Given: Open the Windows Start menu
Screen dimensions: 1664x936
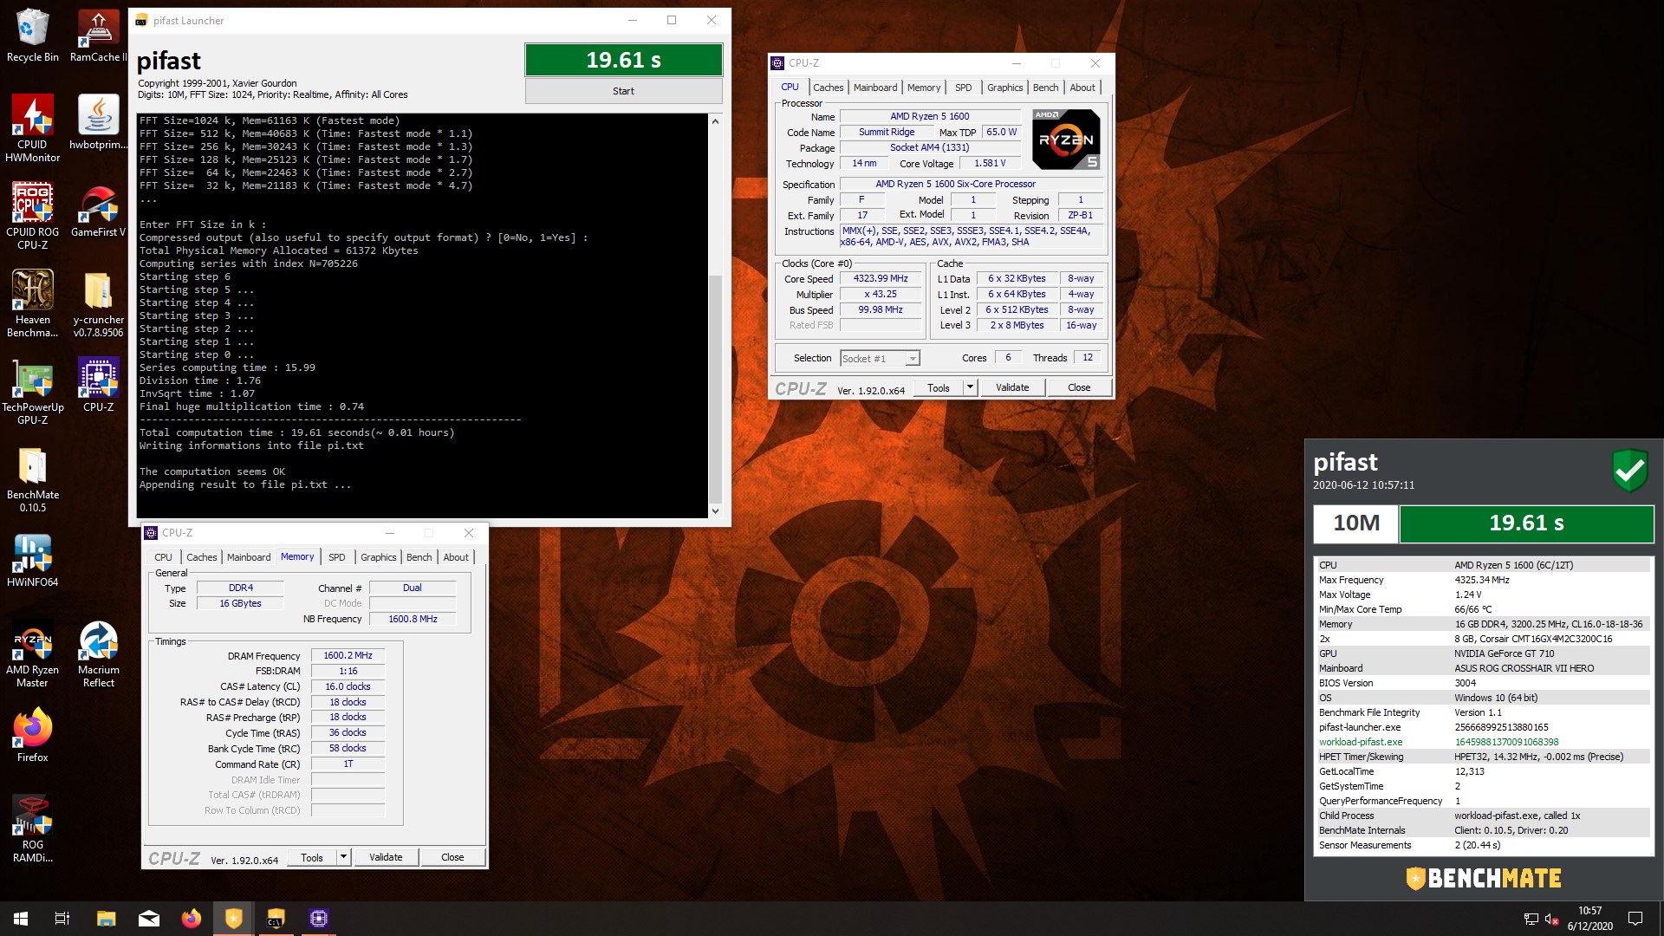Looking at the screenshot, I should (x=21, y=919).
